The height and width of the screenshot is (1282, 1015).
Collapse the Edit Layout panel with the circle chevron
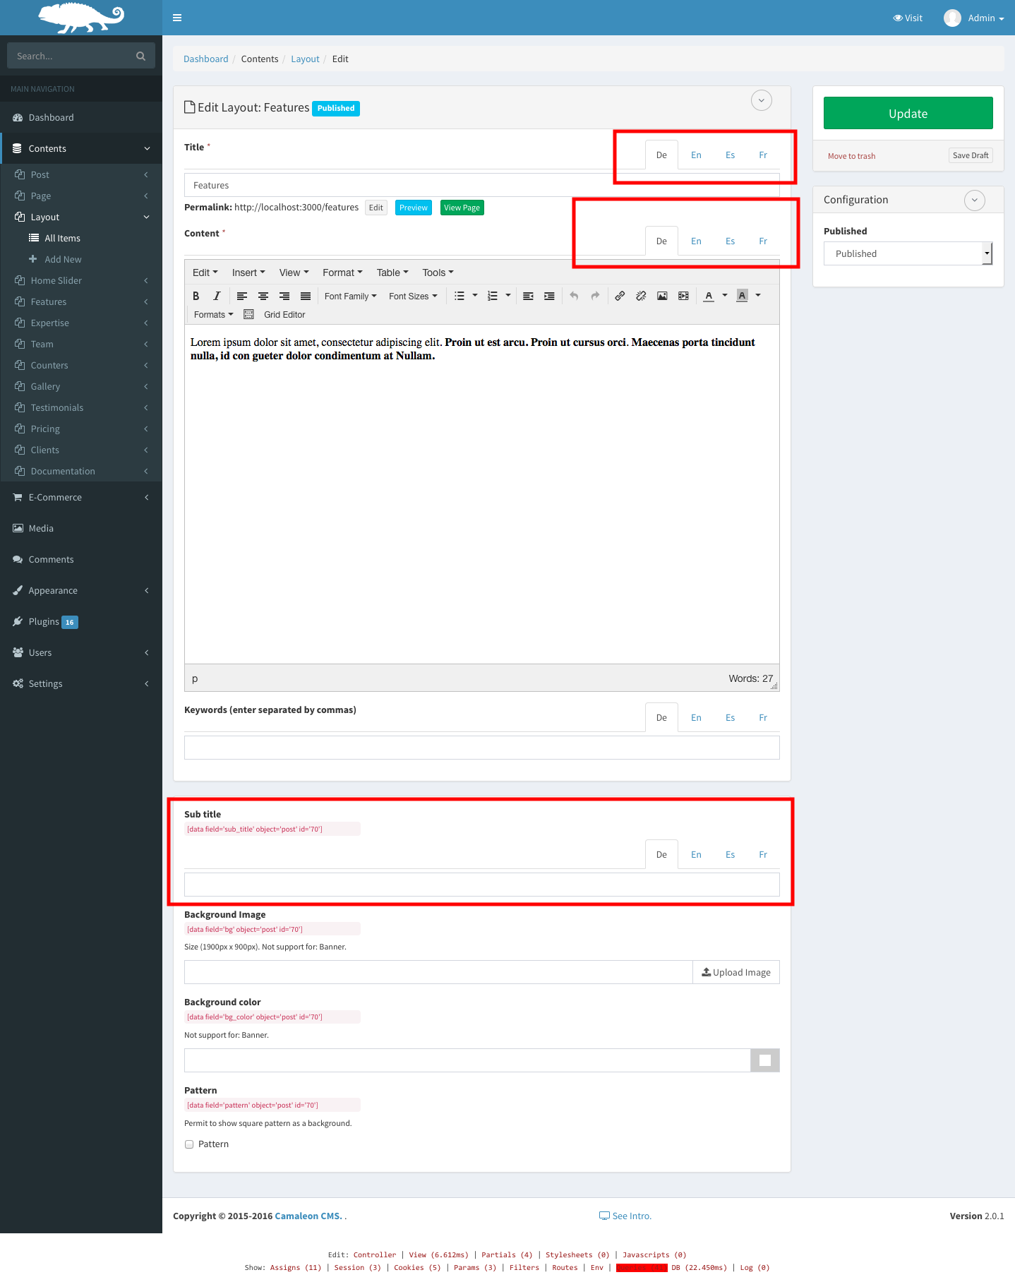pos(761,100)
